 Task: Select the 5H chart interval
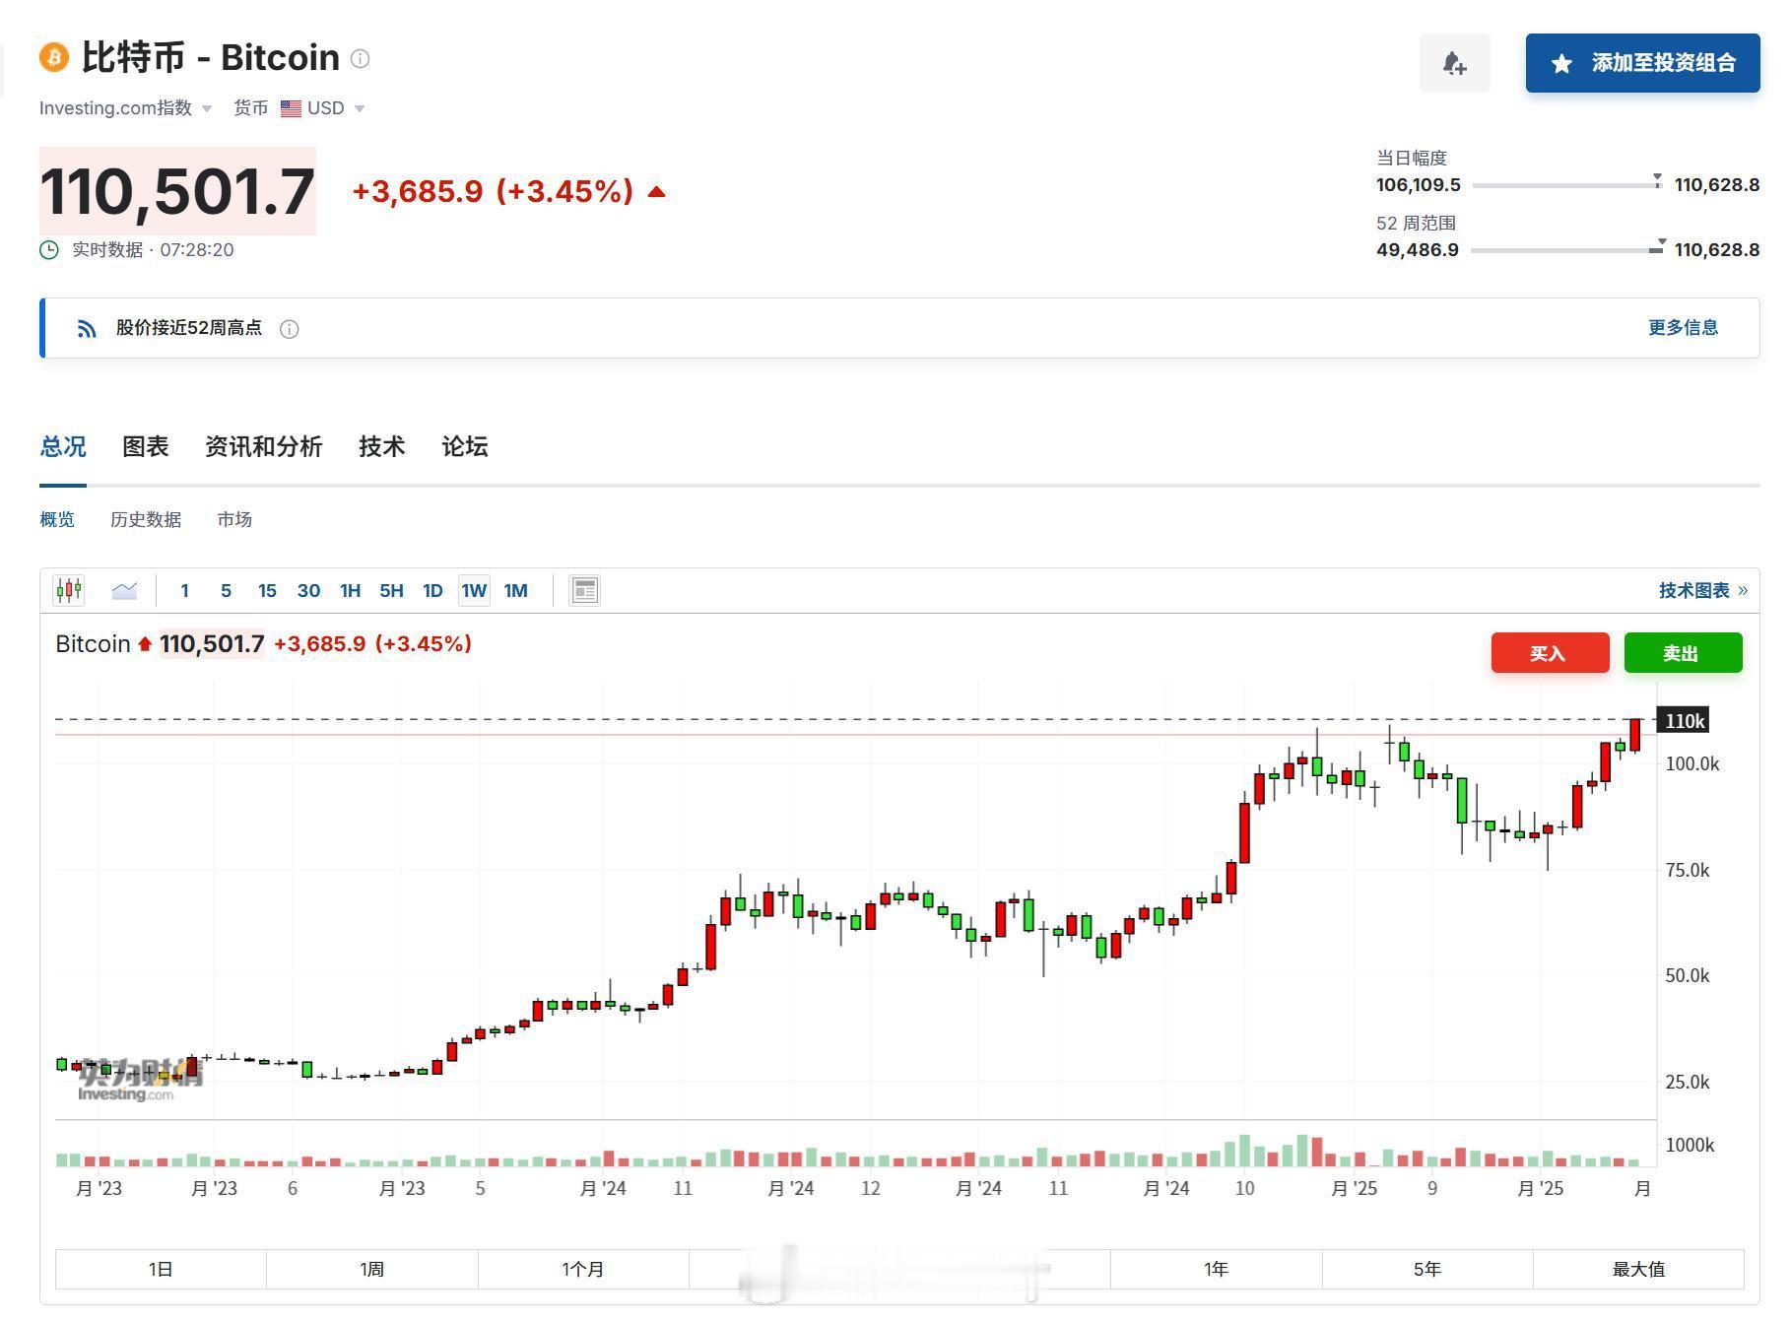coord(391,591)
